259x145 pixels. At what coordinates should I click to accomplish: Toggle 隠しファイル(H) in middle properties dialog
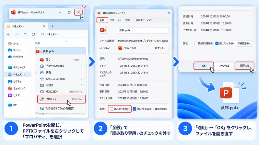pos(134,109)
